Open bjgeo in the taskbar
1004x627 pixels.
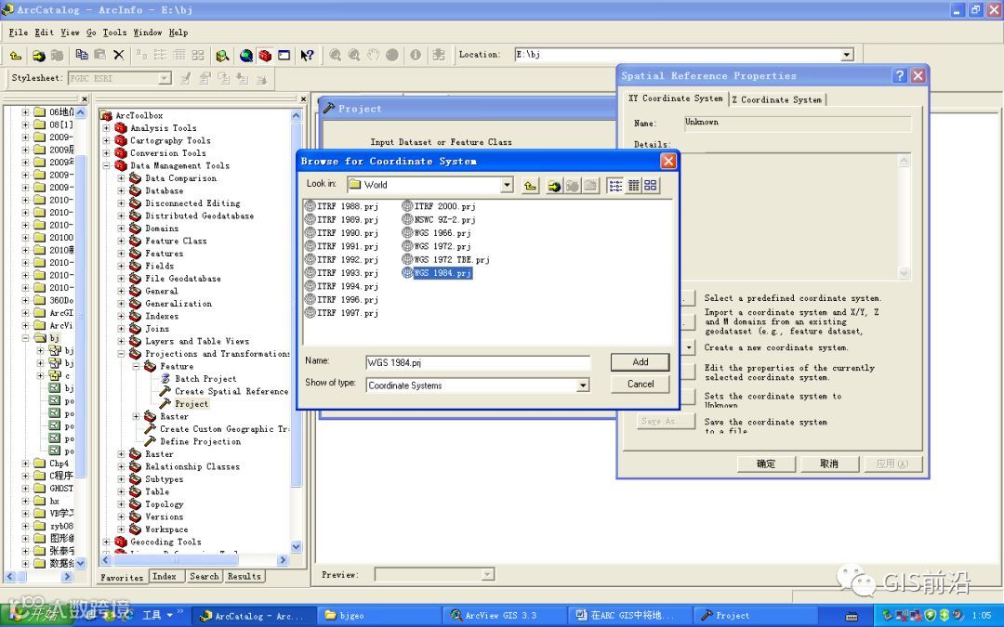[377, 616]
